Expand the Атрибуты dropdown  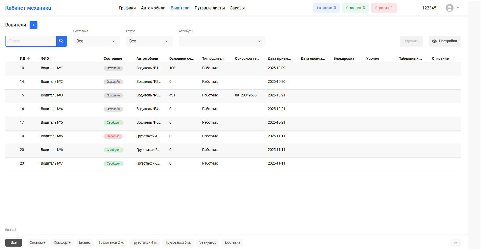pyautogui.click(x=222, y=41)
